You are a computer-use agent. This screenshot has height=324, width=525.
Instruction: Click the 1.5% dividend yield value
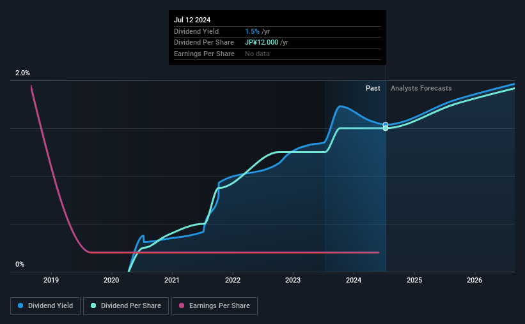coord(252,31)
